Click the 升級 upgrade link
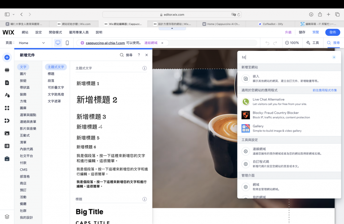 [288, 32]
